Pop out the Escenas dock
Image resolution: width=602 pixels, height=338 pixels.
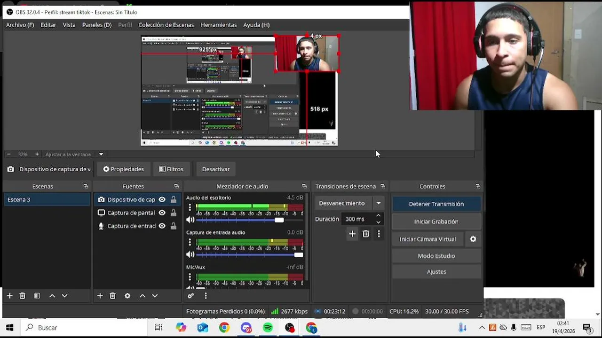pos(86,186)
